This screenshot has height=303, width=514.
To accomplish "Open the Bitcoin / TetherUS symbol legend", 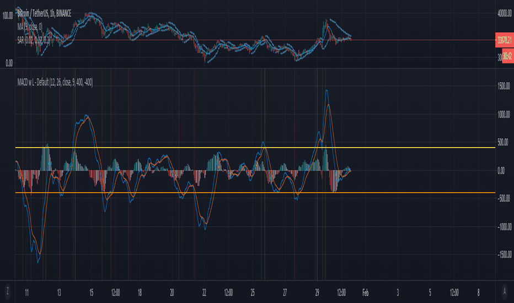I will (44, 13).
